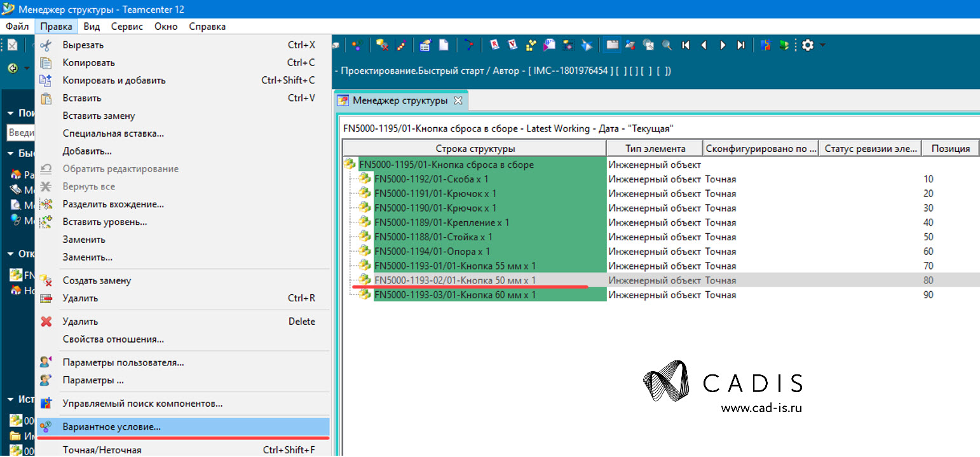Screen dimensions: 980x457
Task: Choose Вариантное условие from the menu
Action: [182, 426]
